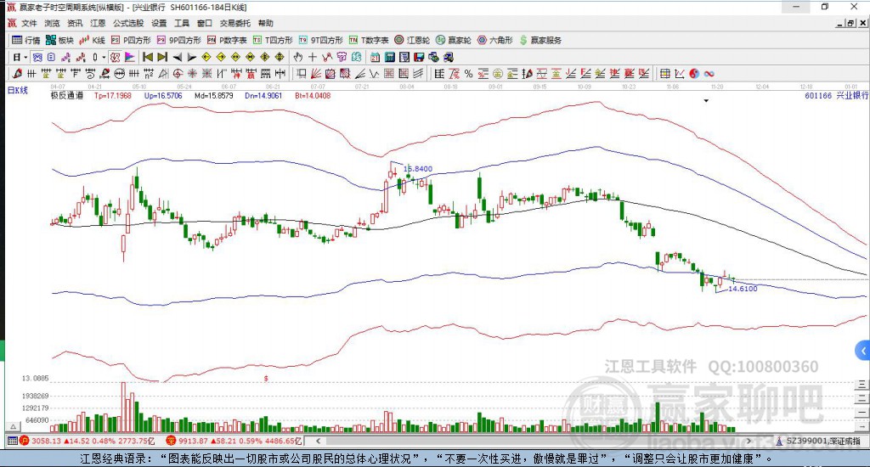Select the crosshair plus cursor tool

click(x=313, y=57)
